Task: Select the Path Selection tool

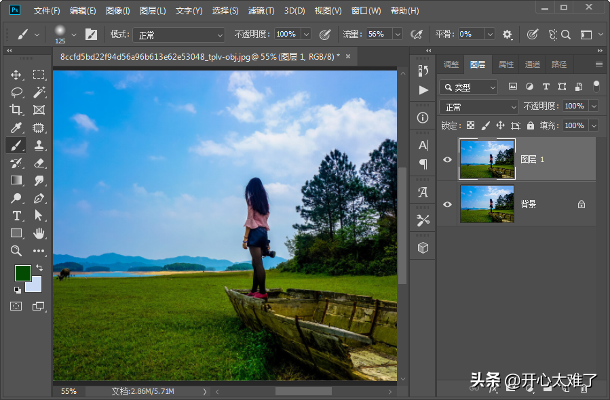Action: click(x=39, y=216)
